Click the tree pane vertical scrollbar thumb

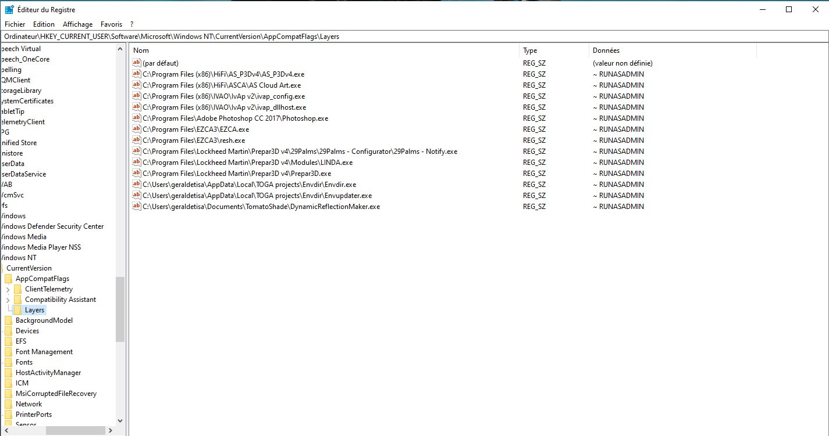point(120,309)
